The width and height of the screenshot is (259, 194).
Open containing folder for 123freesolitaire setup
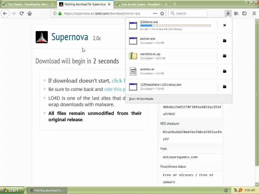click(x=225, y=87)
